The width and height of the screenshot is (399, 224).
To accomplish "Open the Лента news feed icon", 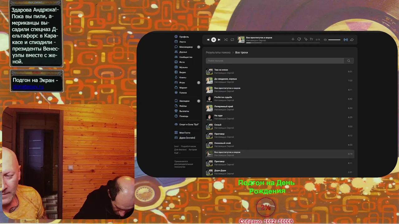I will coord(176,42).
